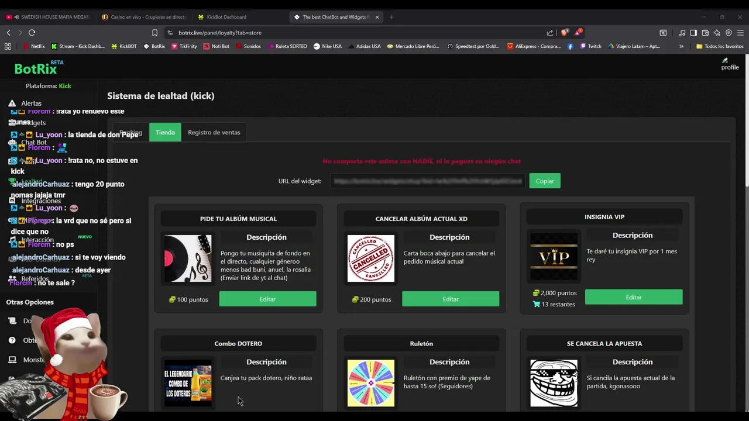Image resolution: width=749 pixels, height=421 pixels.
Task: Click the red CANCELLED stamp thumbnail
Action: [371, 258]
